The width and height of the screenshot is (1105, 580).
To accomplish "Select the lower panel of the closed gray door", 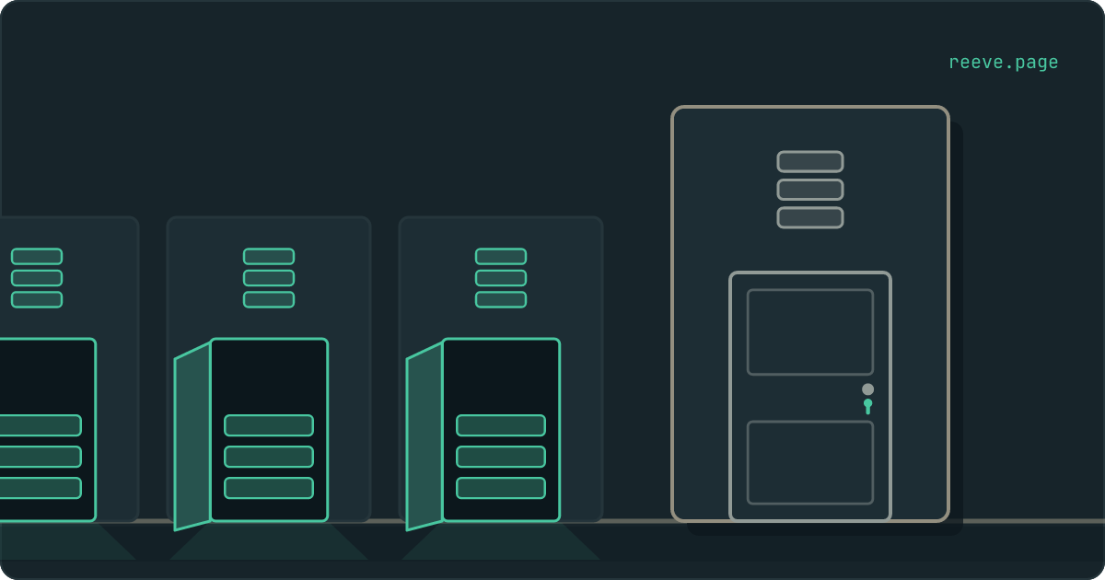I will (810, 463).
